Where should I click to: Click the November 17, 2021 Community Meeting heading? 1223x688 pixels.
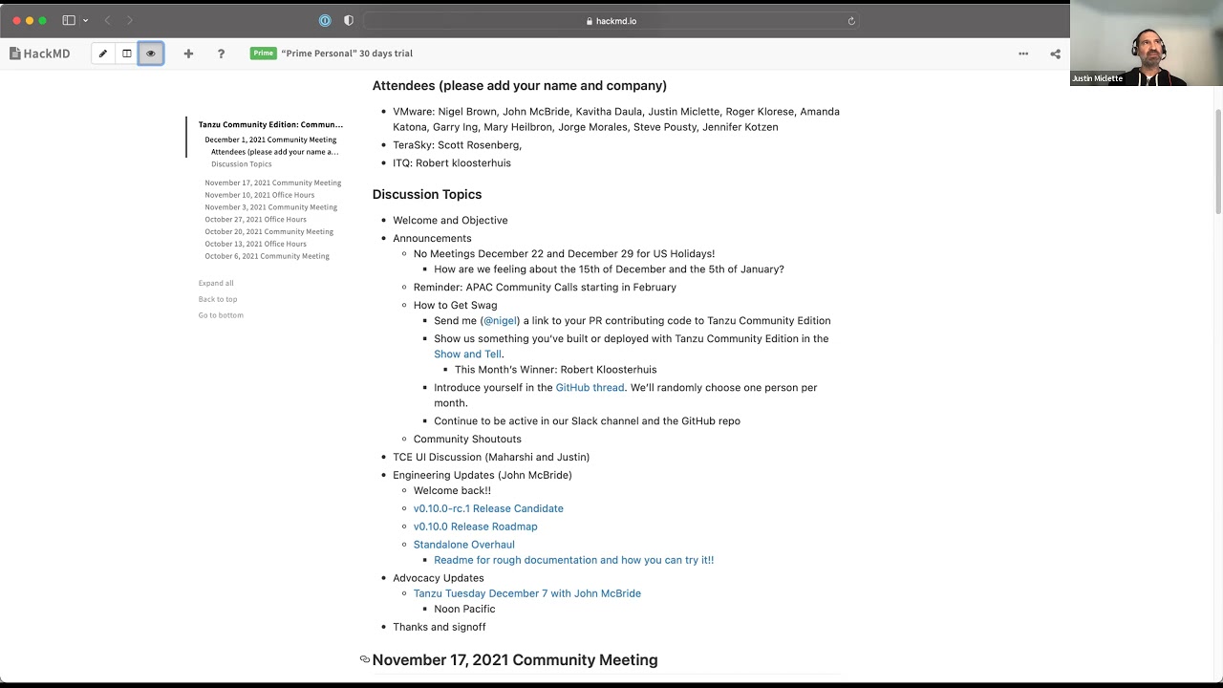click(515, 660)
